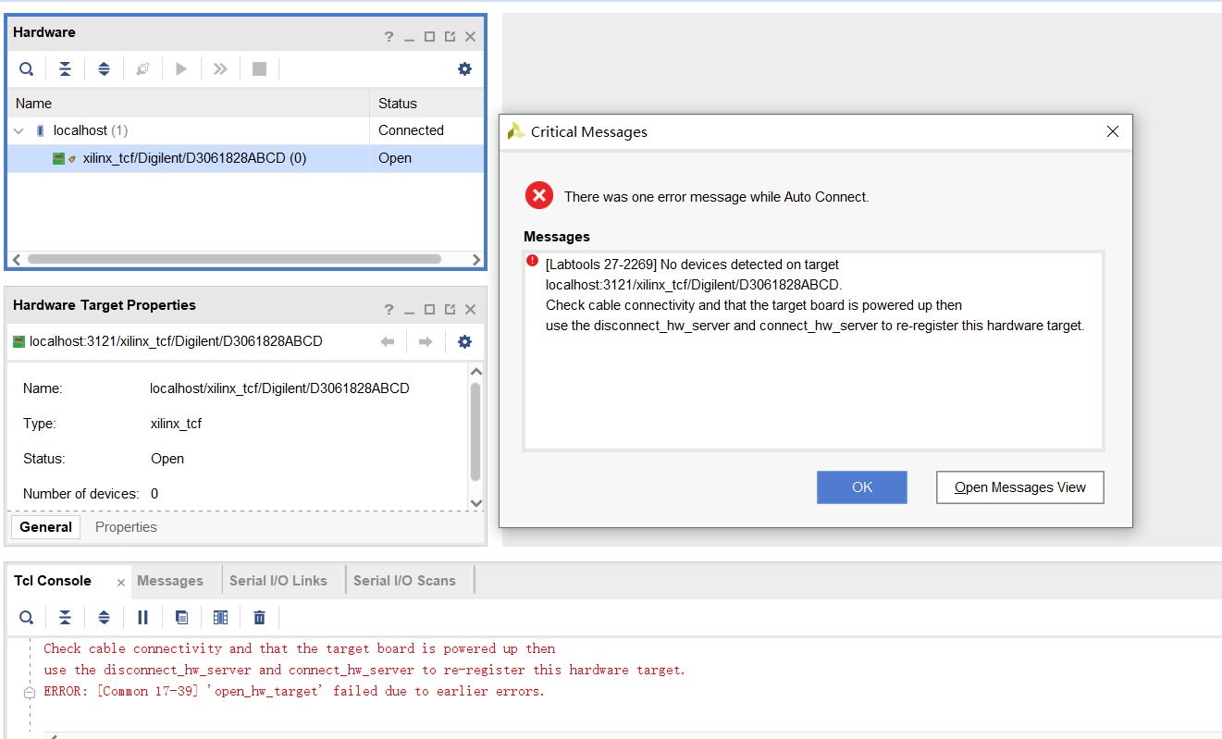1222x739 pixels.
Task: Select the Tcl Console tab
Action: pyautogui.click(x=53, y=581)
